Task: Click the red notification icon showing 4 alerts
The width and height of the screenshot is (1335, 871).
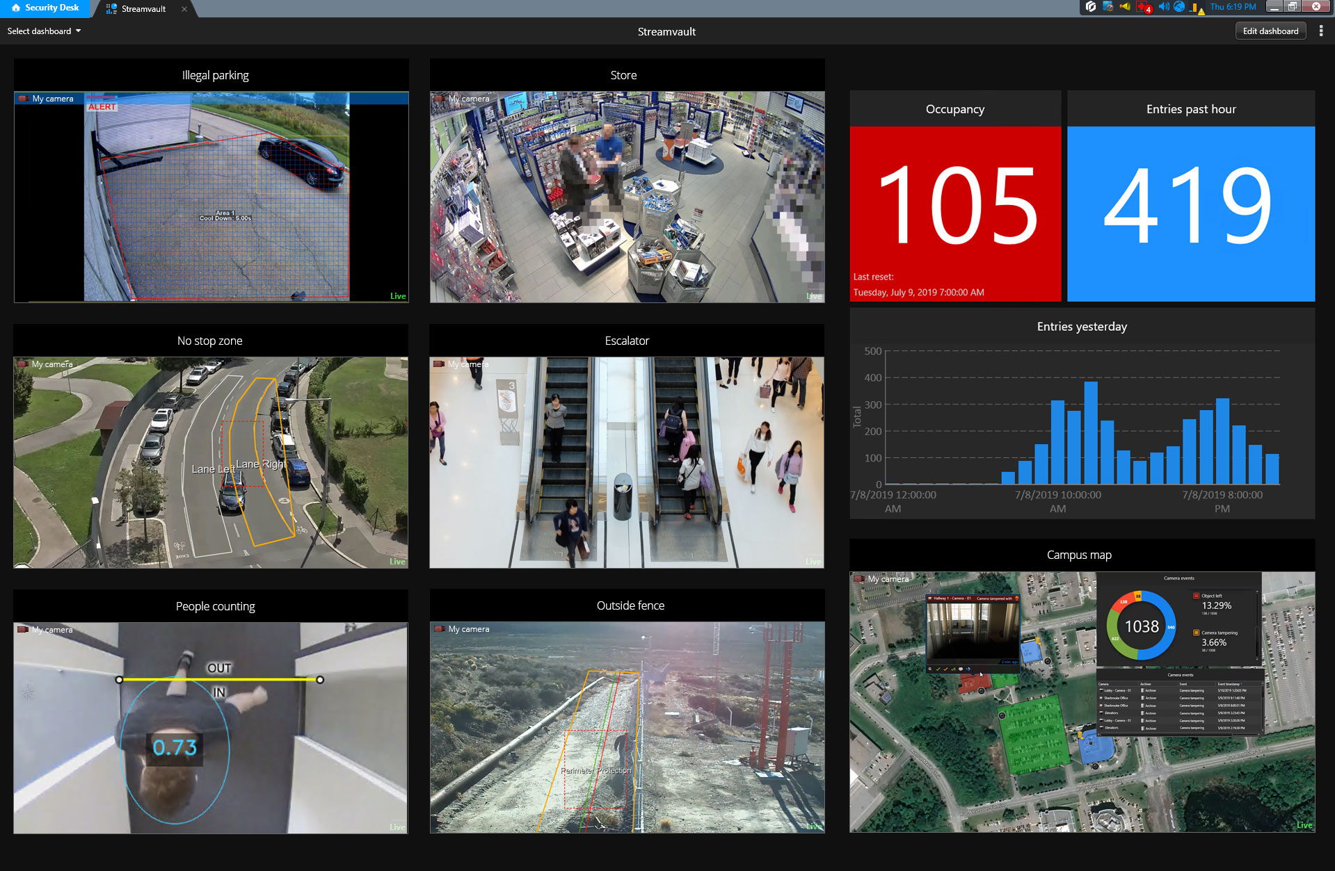Action: pyautogui.click(x=1143, y=8)
